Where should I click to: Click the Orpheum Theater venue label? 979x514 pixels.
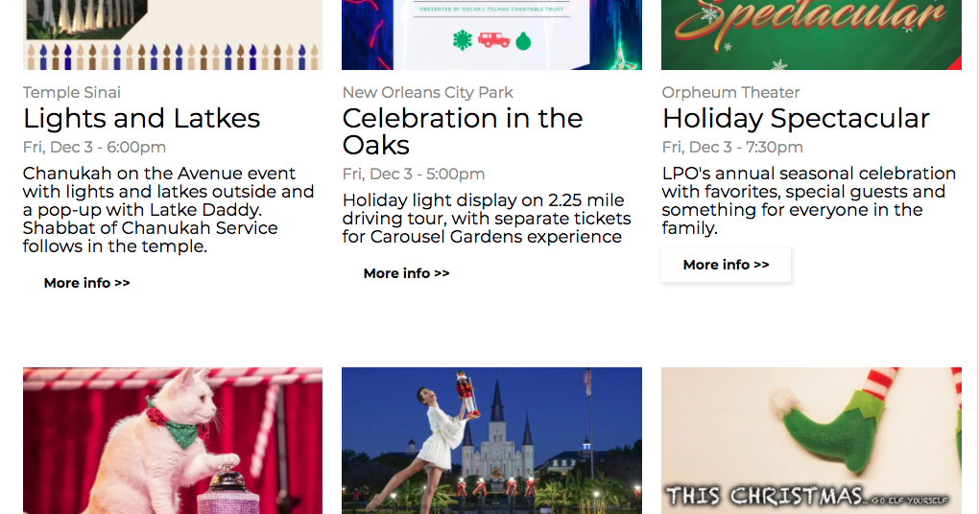pos(730,93)
